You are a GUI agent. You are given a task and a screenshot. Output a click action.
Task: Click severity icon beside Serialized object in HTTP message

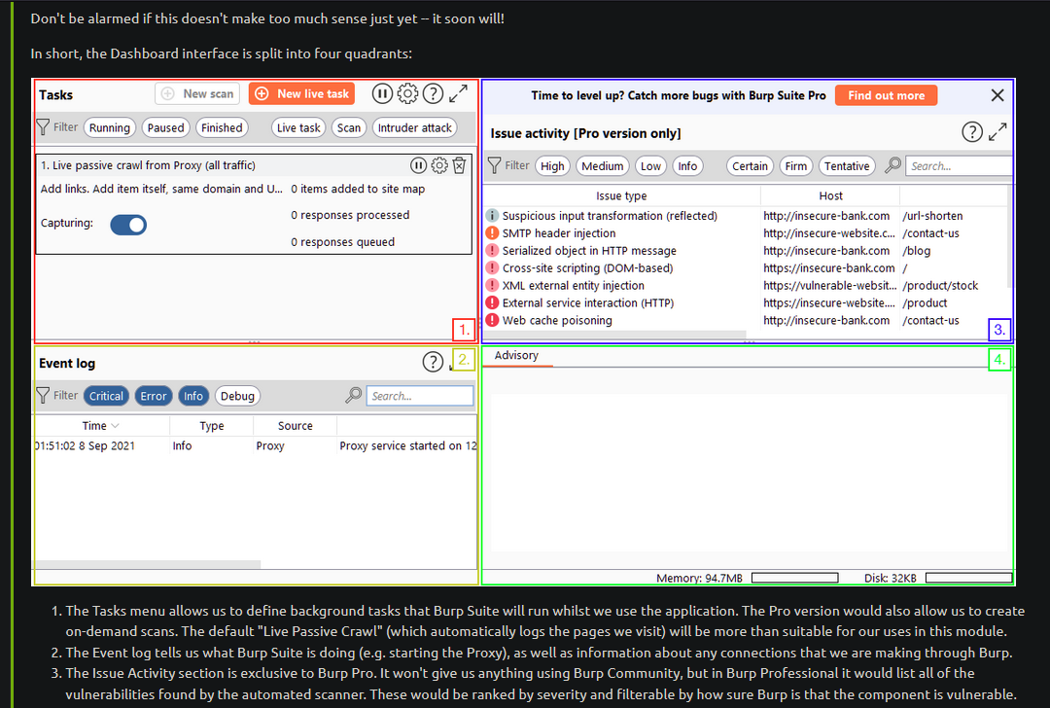click(x=492, y=251)
